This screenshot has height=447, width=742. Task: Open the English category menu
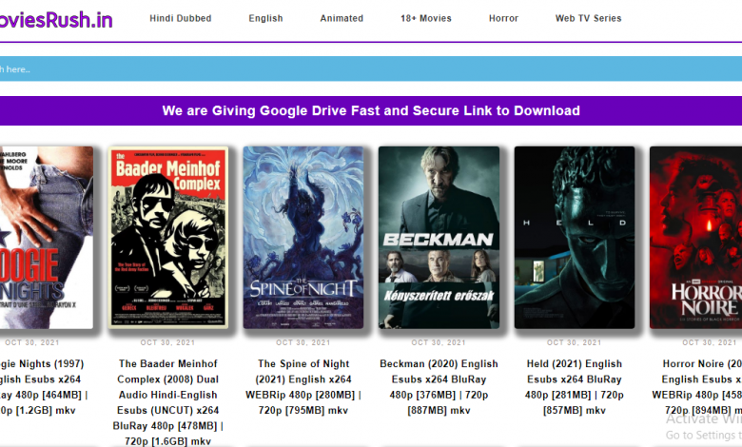265,18
